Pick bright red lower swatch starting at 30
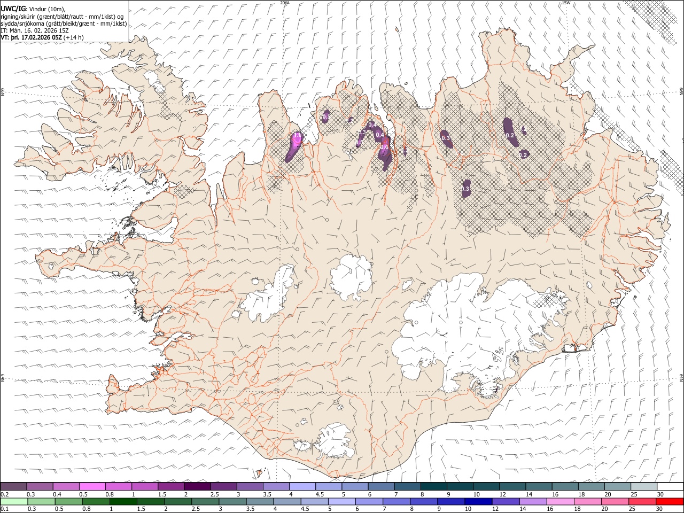 pyautogui.click(x=670, y=501)
